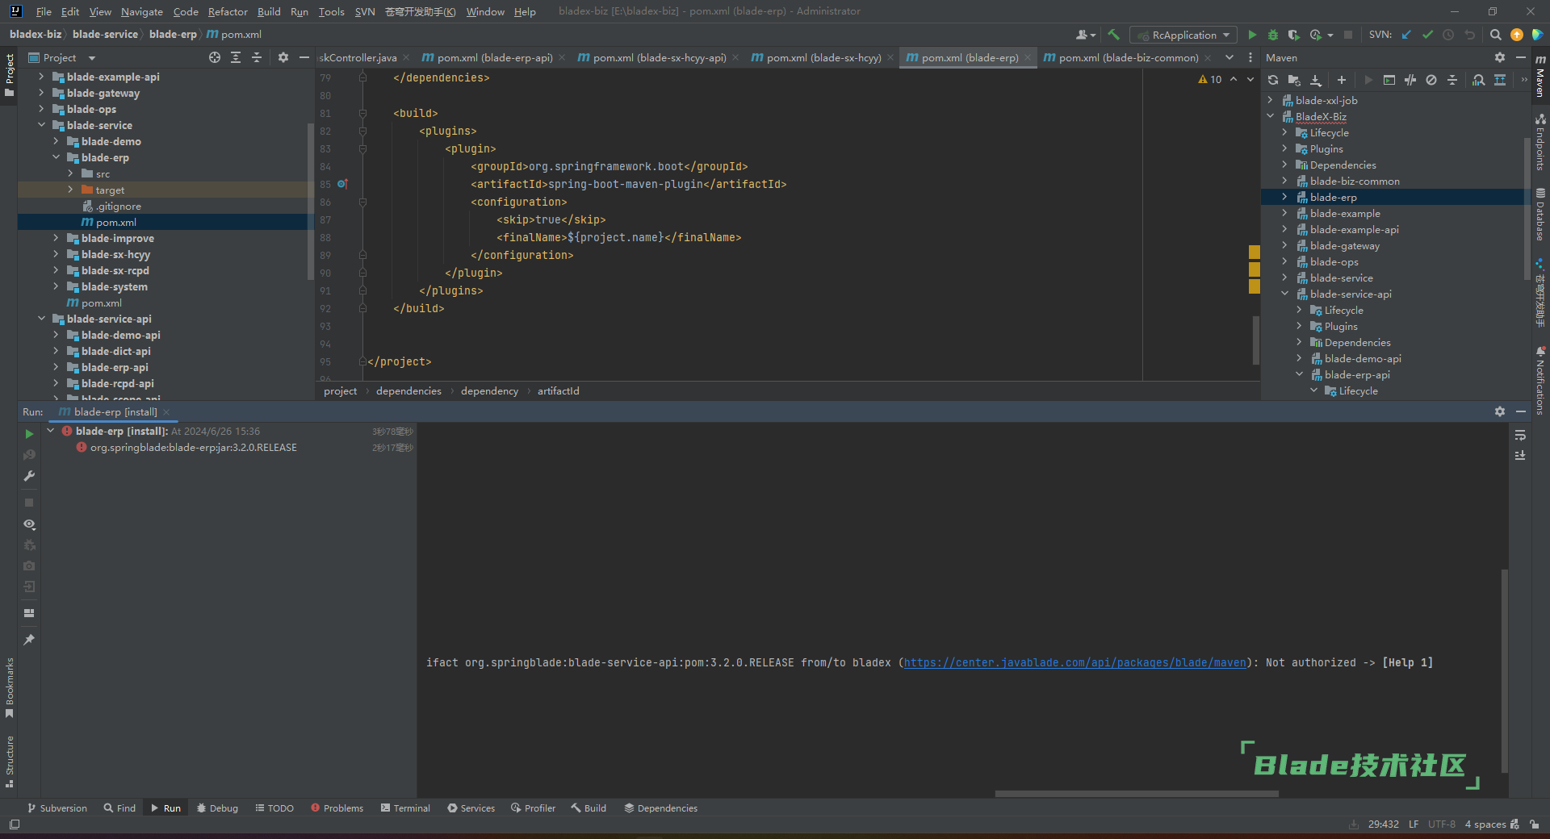Image resolution: width=1550 pixels, height=839 pixels.
Task: Expand all in Project panel toolbar
Action: pos(236,57)
